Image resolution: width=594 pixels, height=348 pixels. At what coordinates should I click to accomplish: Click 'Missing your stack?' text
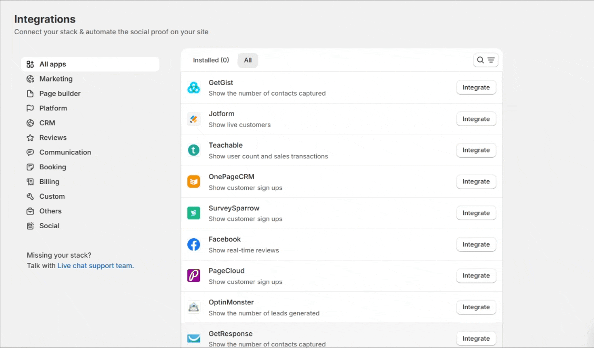coord(59,255)
